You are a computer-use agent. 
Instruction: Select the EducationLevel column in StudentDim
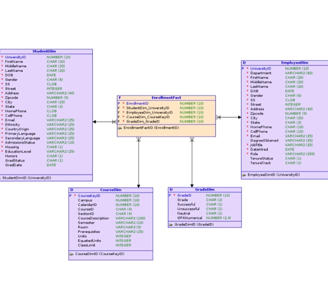(18, 152)
